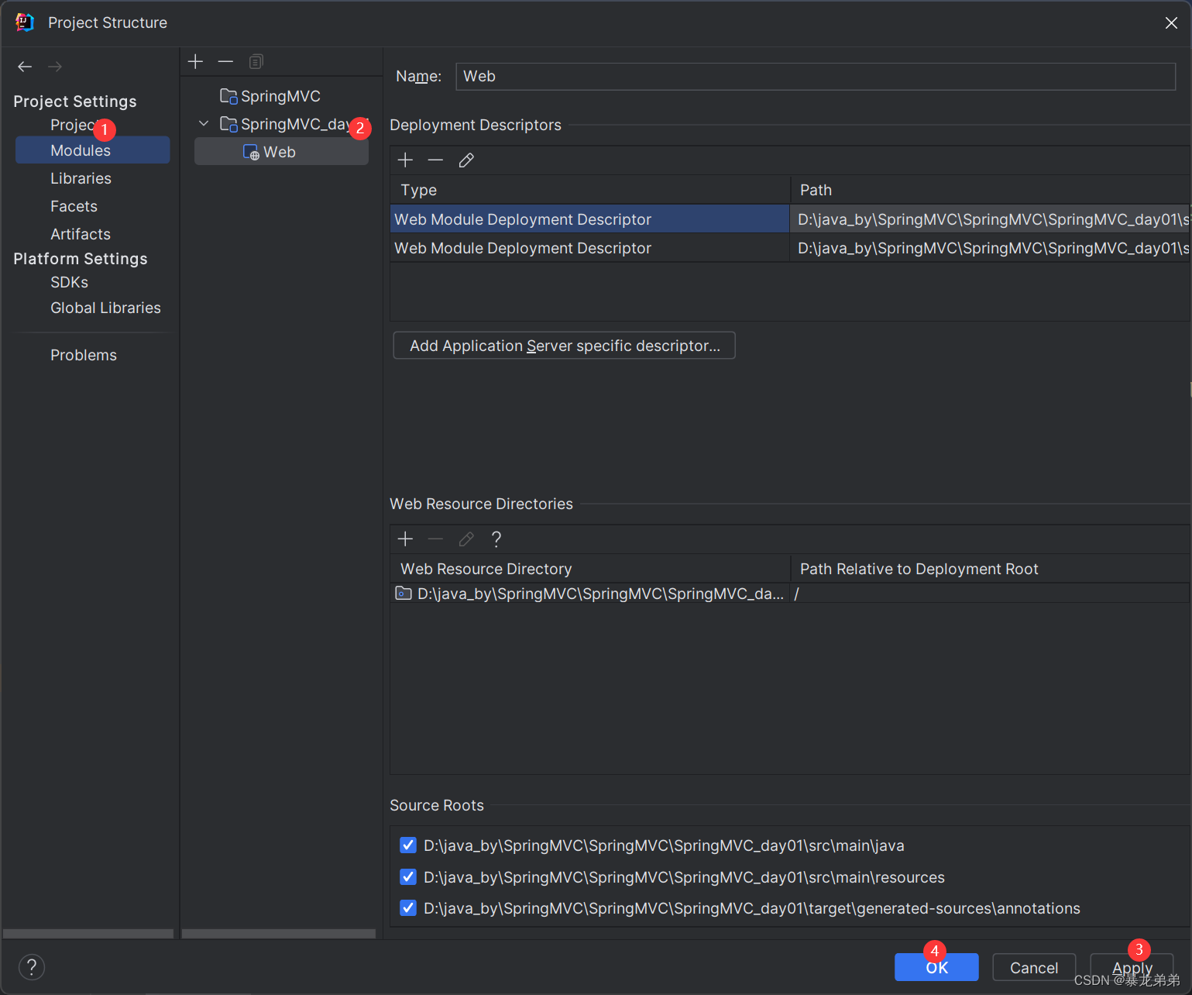Click the first descriptor's path cell
Screen dimensions: 1192x995
point(990,219)
